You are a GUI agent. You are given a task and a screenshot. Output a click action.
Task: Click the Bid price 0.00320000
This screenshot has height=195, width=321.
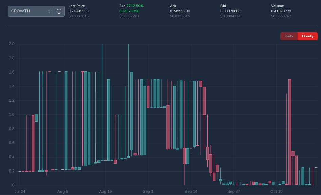[230, 11]
